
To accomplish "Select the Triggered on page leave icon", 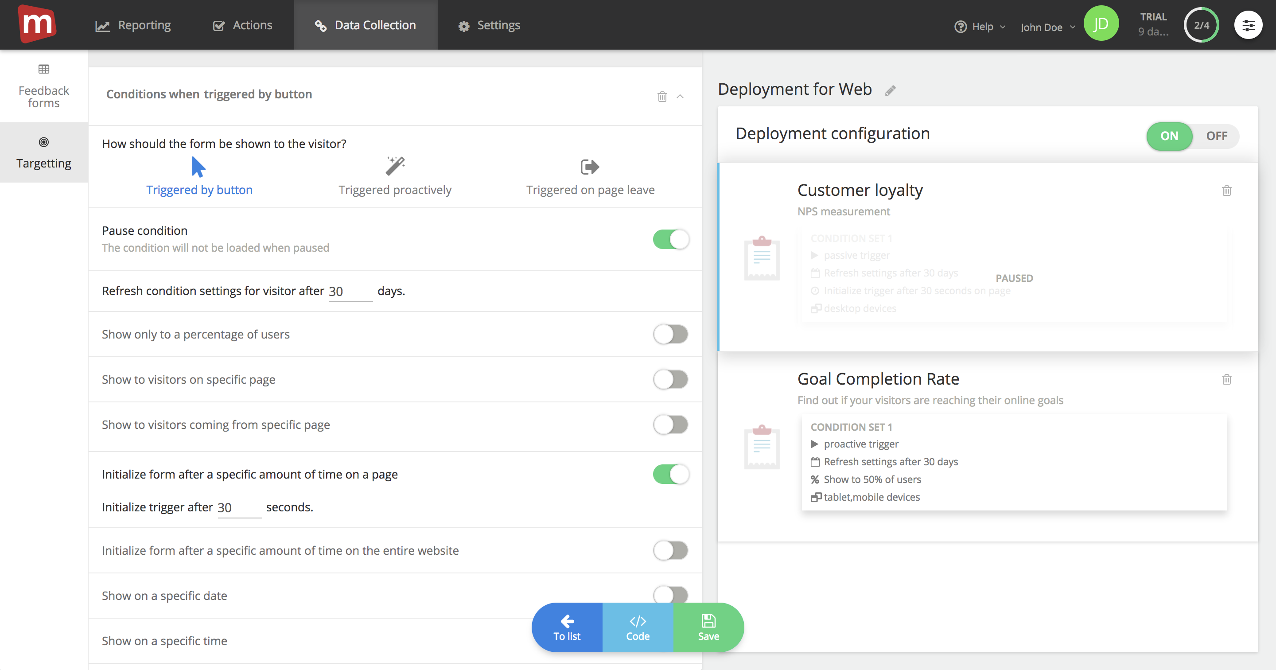I will click(x=589, y=167).
